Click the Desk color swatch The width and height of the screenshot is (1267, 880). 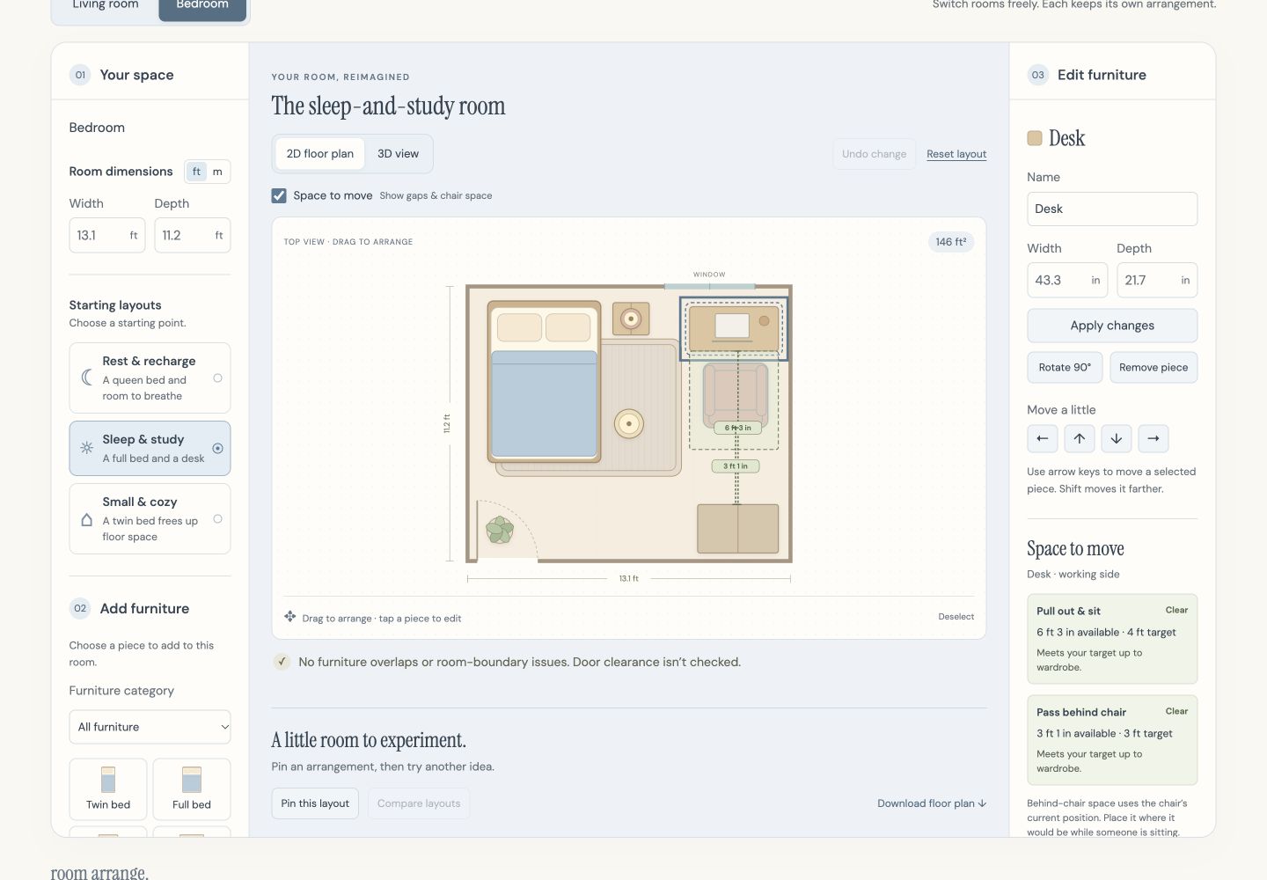[x=1035, y=138]
